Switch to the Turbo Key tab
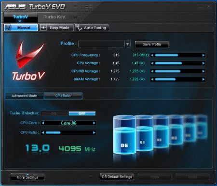 click(x=54, y=17)
